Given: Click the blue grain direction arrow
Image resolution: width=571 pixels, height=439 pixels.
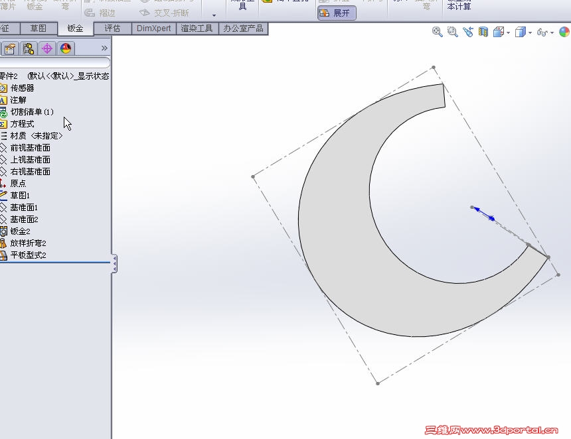Looking at the screenshot, I should pos(483,214).
